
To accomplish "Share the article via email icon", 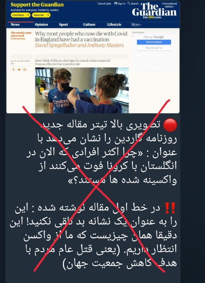I will coord(25,69).
